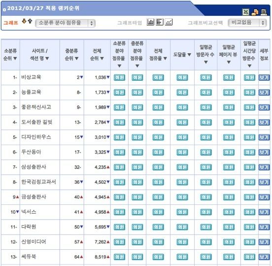Click the graph up arrow icon
The height and width of the screenshot is (266, 272).
pos(30,21)
